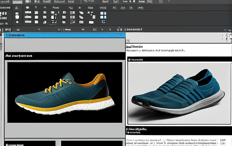The width and height of the screenshot is (232, 146).
Task: Select the lower diagonal smudge-shaped tool icon
Action: click(x=81, y=17)
